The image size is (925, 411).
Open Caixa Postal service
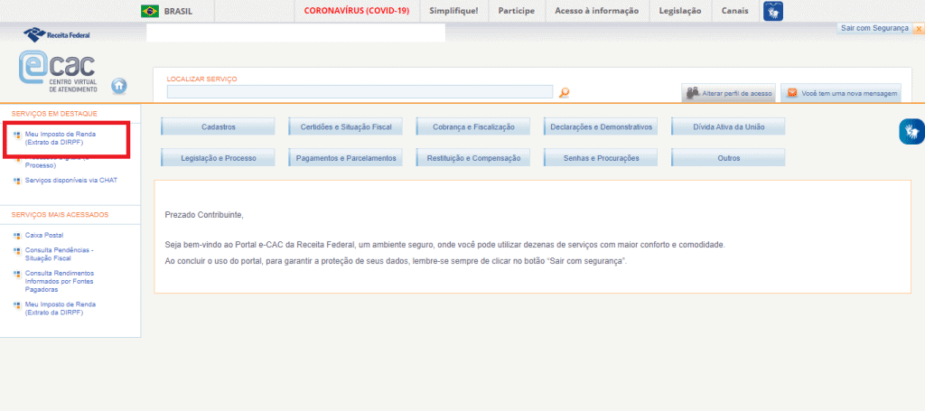pos(44,235)
